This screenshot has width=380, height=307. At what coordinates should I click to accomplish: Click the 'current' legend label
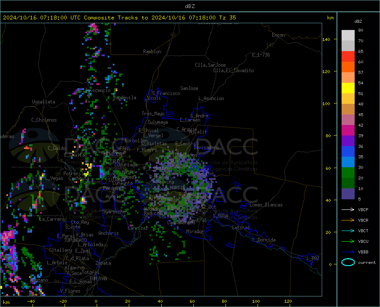[367, 262]
